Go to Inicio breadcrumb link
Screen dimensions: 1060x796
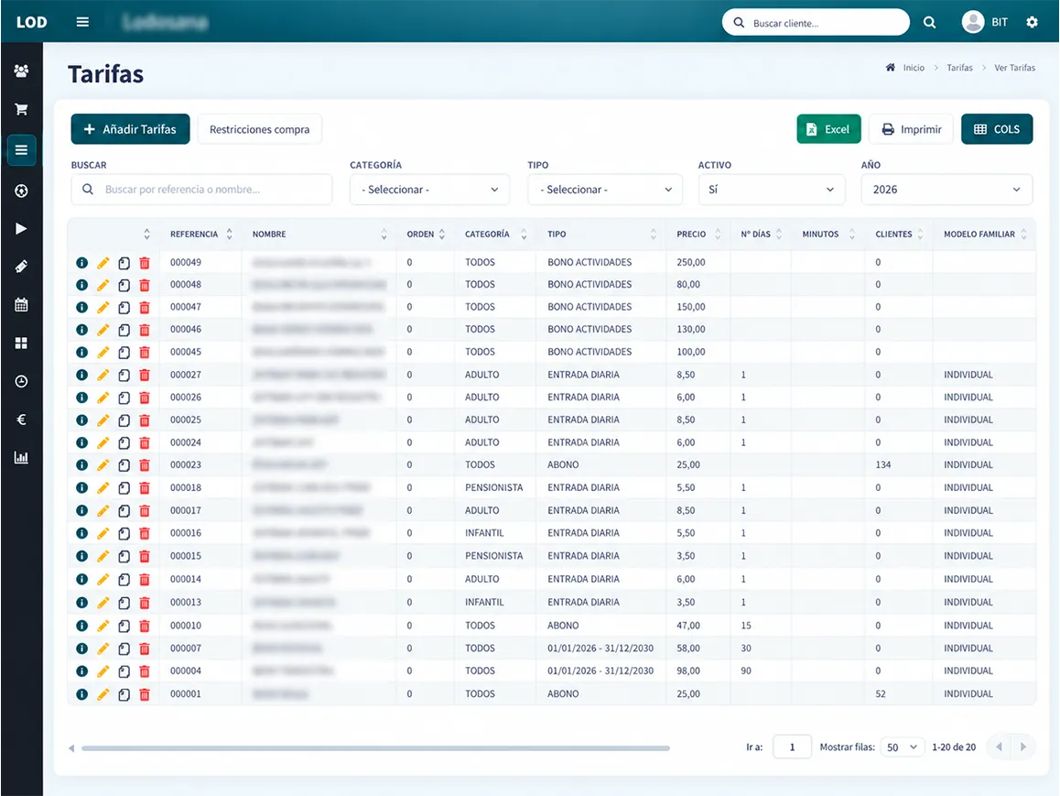[914, 68]
